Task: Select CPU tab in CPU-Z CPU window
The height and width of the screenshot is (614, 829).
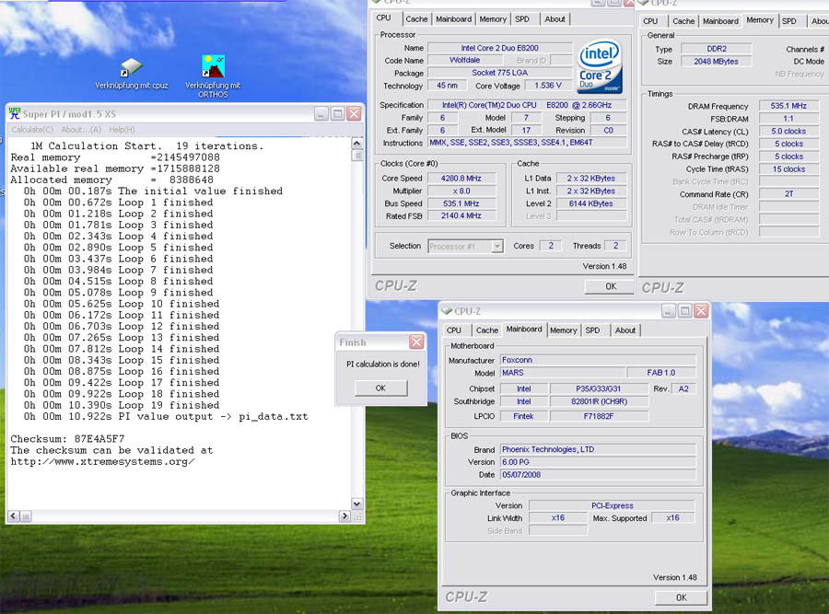Action: 384,18
